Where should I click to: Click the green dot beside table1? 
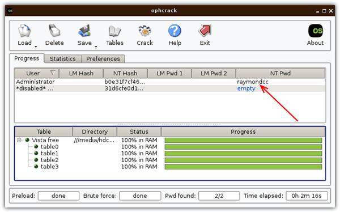click(x=36, y=153)
